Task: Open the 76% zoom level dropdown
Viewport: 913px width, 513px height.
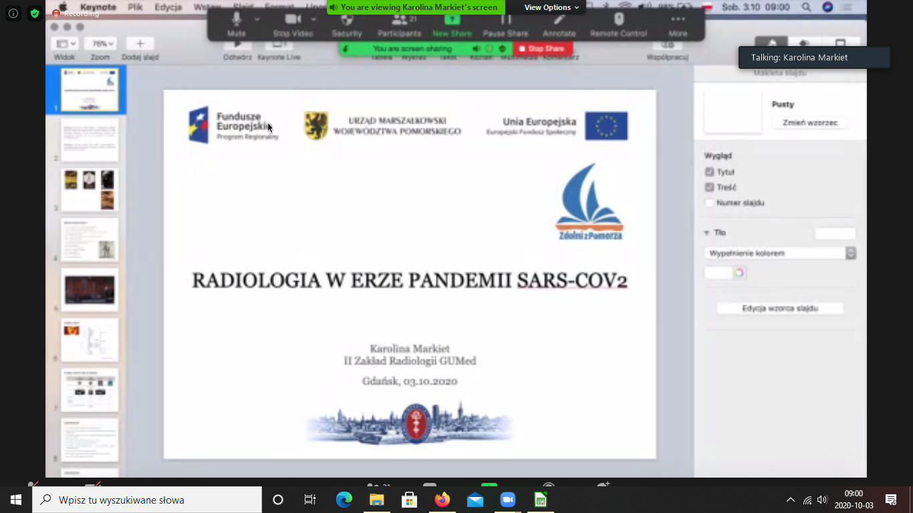Action: click(x=100, y=43)
